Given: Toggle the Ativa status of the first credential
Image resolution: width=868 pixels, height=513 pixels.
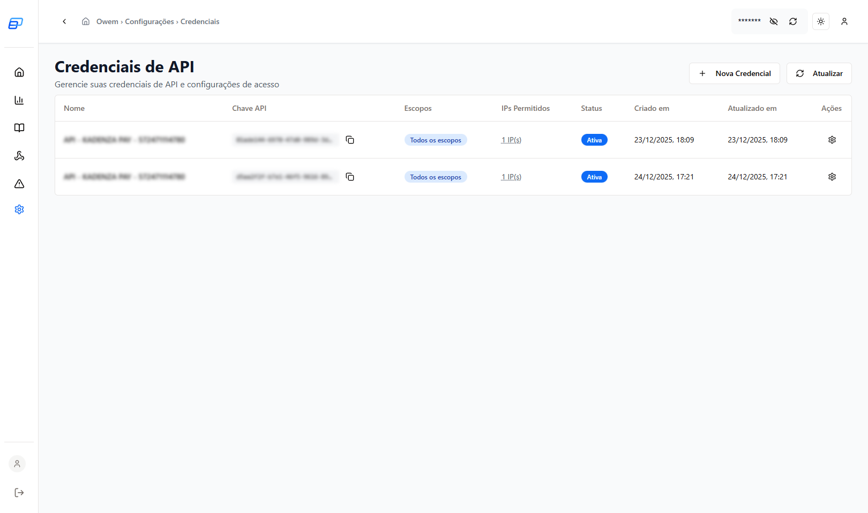Looking at the screenshot, I should 594,139.
